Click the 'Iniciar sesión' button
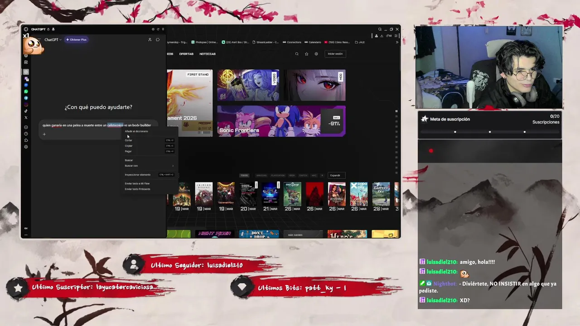 (335, 54)
